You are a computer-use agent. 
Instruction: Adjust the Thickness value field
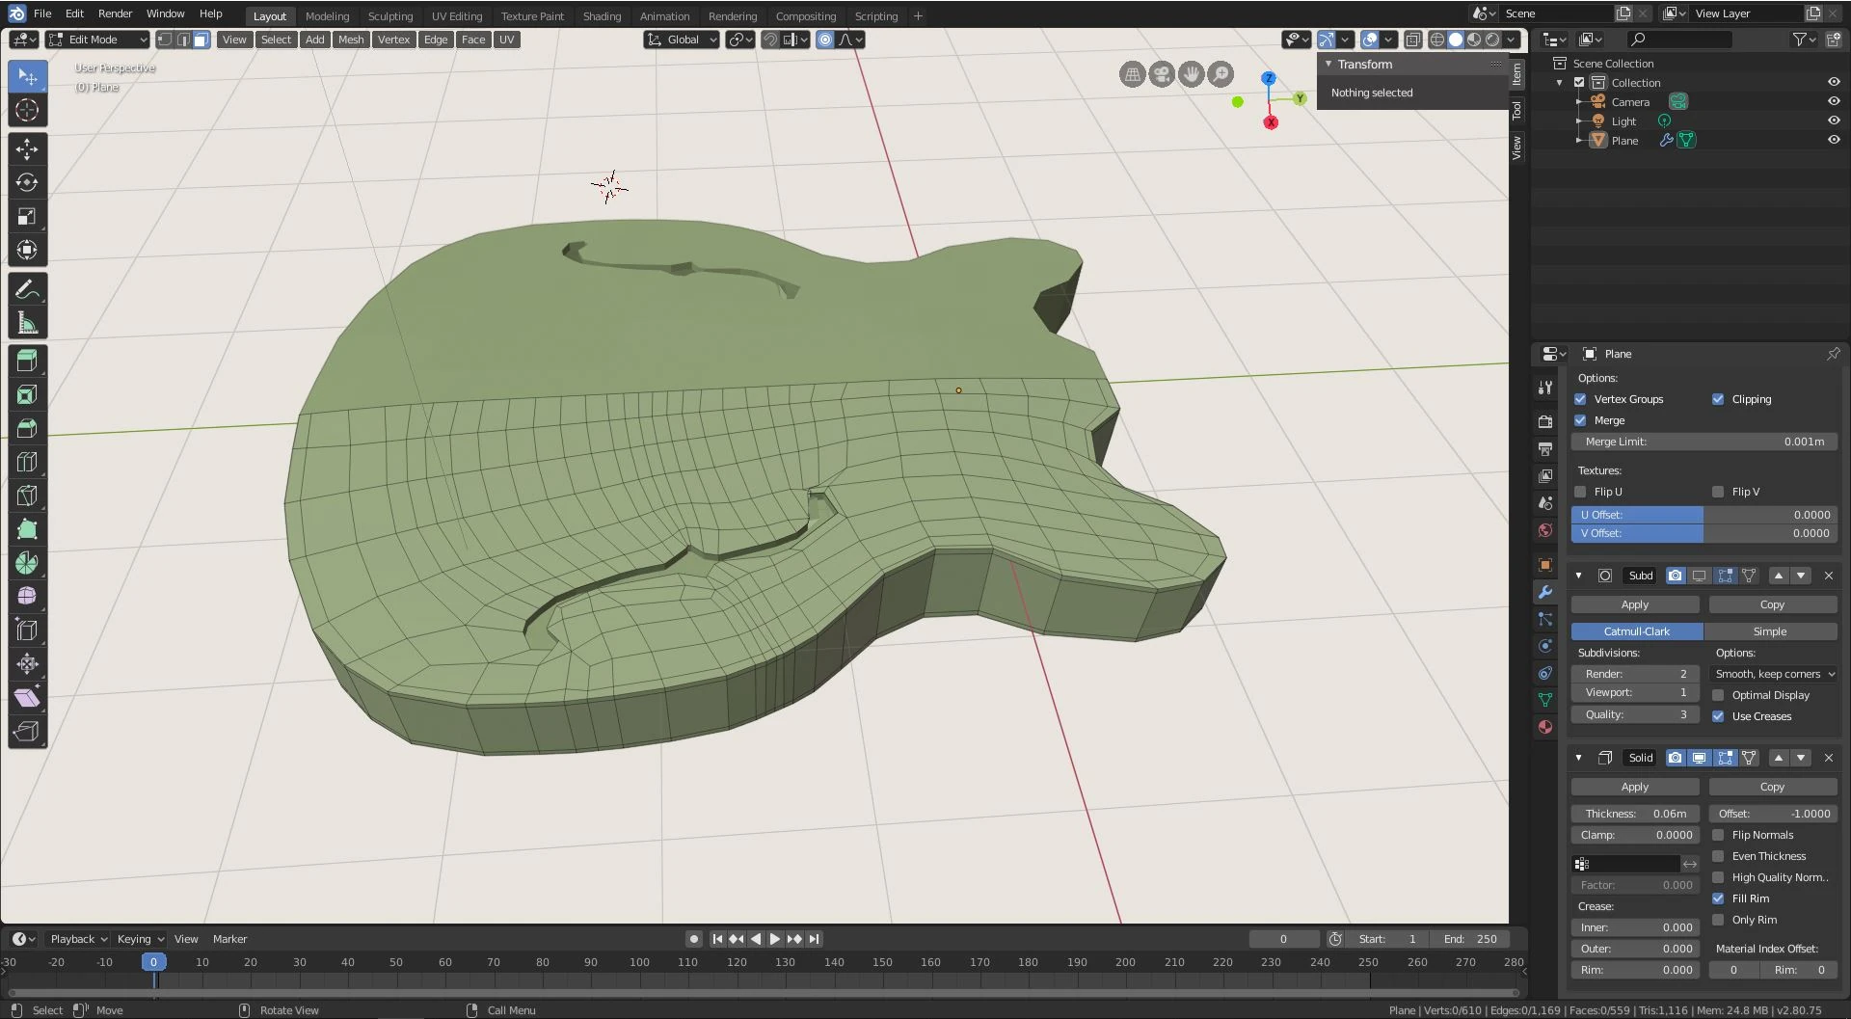[1635, 814]
